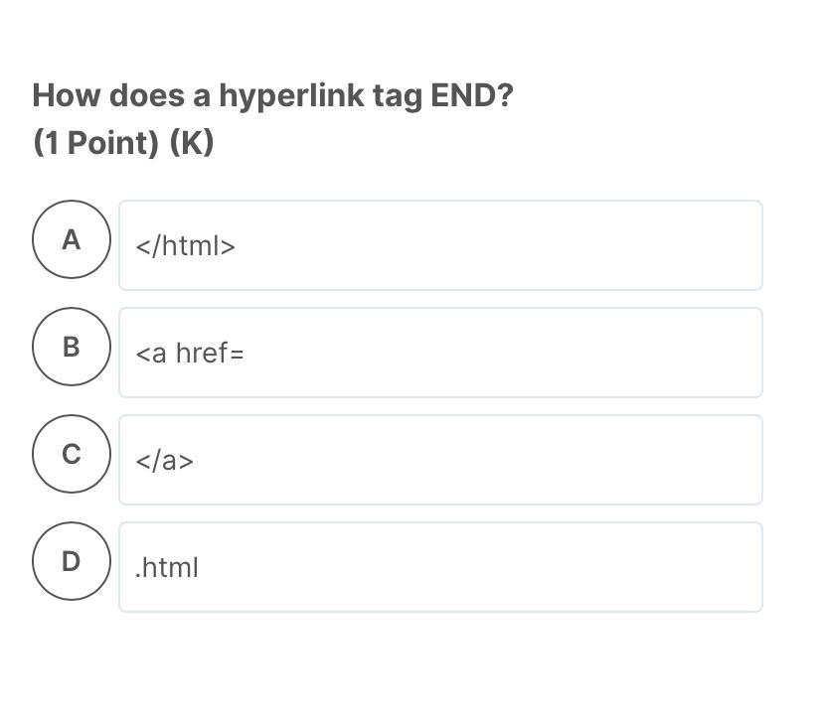This screenshot has height=723, width=823.
Task: Click the word "END?" in the question
Action: [471, 96]
